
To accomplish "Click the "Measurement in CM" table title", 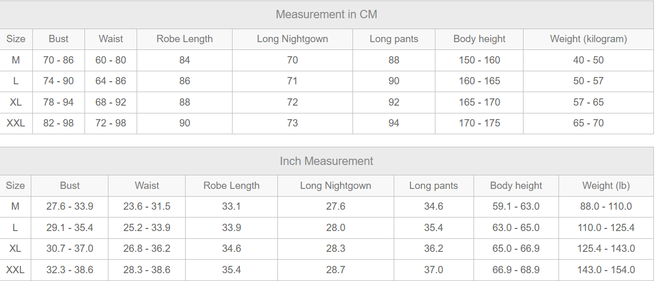I will tap(326, 15).
